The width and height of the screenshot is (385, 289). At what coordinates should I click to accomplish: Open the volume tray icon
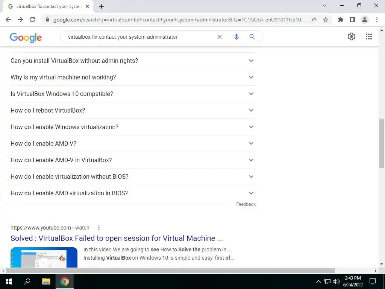[336, 281]
